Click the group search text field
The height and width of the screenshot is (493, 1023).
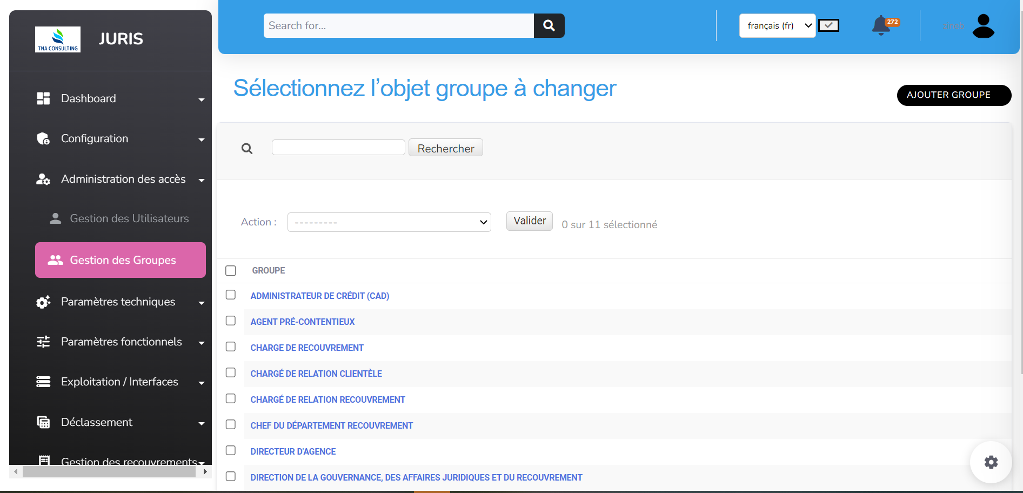coord(338,148)
